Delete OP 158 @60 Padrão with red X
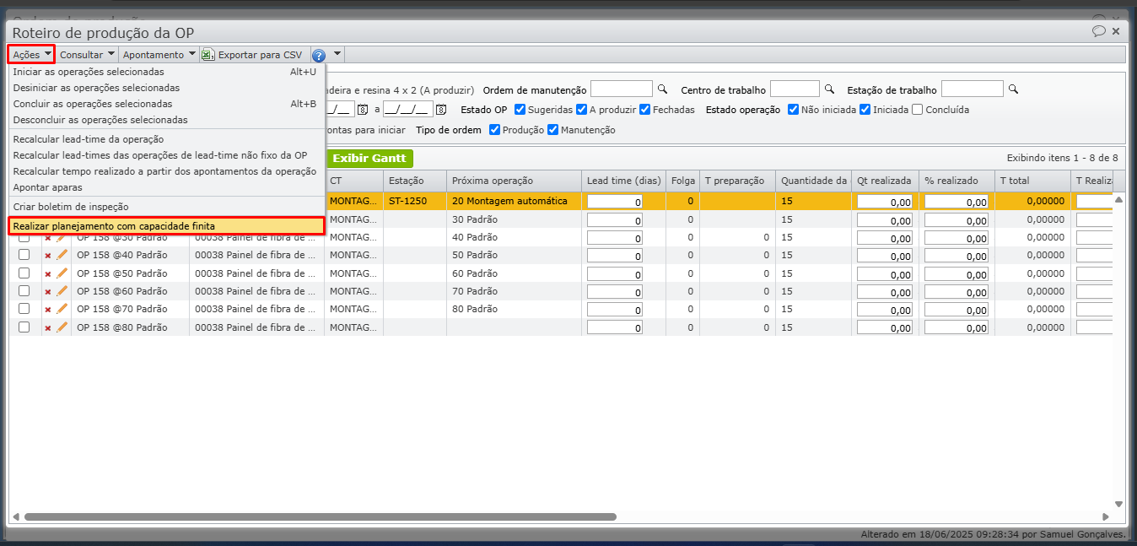The height and width of the screenshot is (546, 1137). click(48, 291)
